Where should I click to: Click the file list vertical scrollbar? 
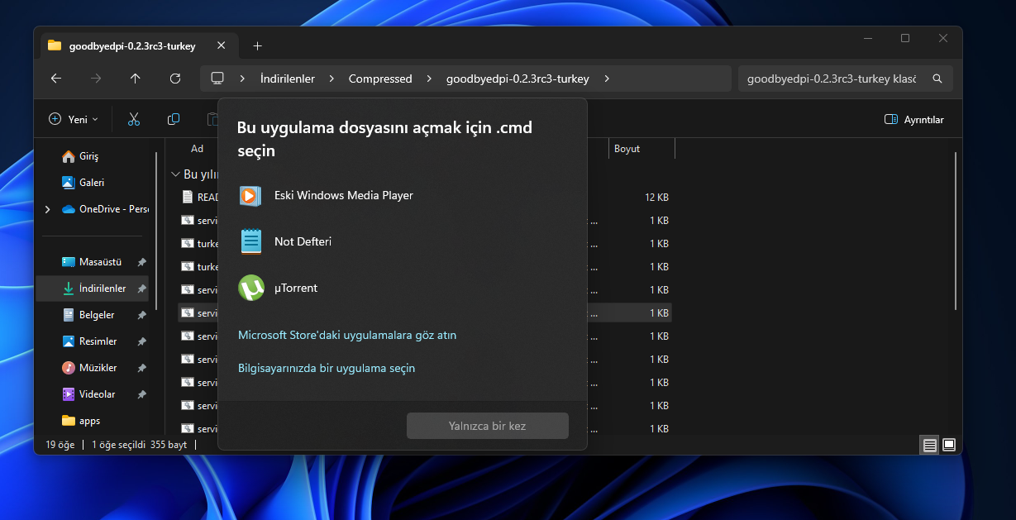(956, 231)
